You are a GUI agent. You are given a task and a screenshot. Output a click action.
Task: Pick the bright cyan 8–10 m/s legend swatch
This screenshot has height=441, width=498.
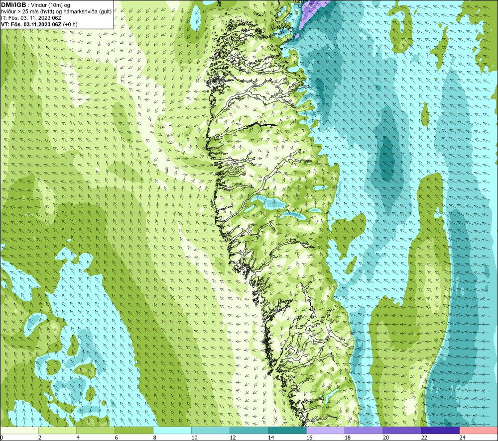coord(172,430)
